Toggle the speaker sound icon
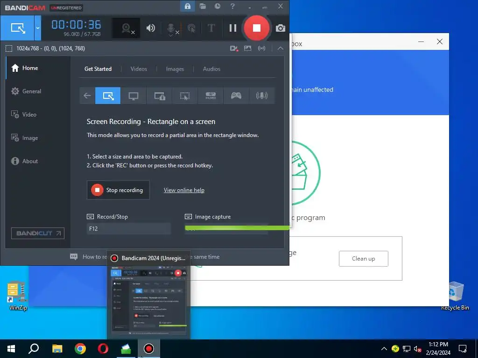This screenshot has height=358, width=478. coord(151,28)
